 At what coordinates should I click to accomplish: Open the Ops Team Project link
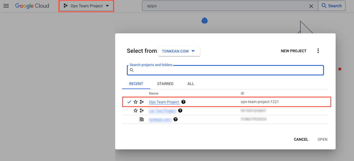164,102
